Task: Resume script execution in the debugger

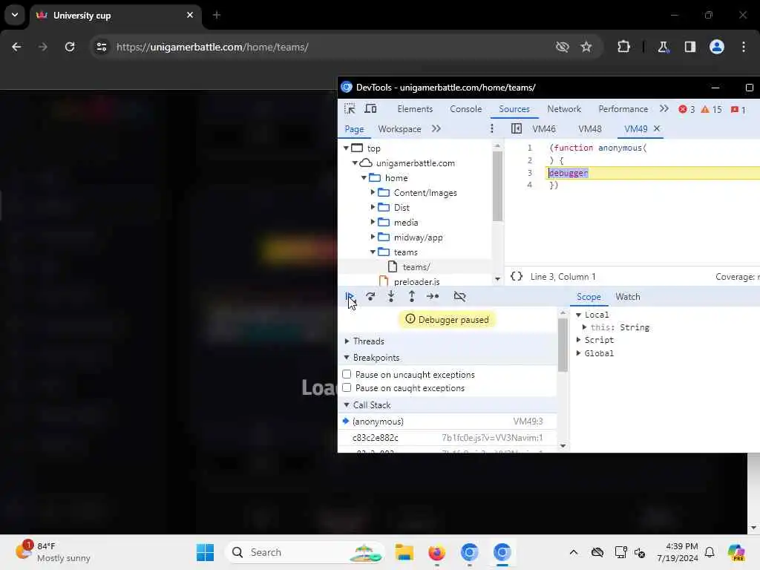Action: 350,296
